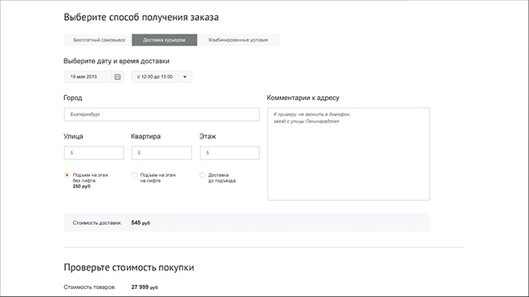The width and height of the screenshot is (529, 297).
Task: Select the "Бесплатный самовывоз" tab
Action: [x=98, y=40]
